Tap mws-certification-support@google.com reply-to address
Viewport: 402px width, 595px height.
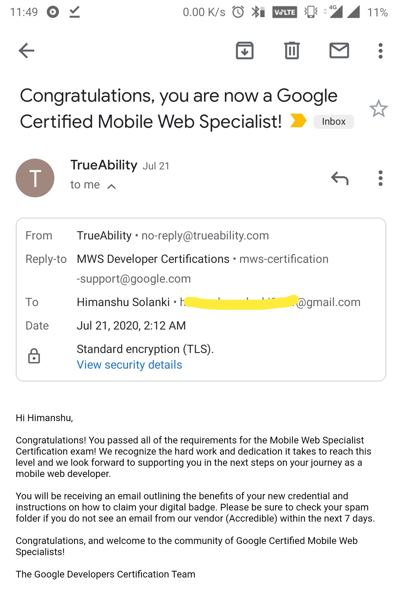pyautogui.click(x=284, y=259)
